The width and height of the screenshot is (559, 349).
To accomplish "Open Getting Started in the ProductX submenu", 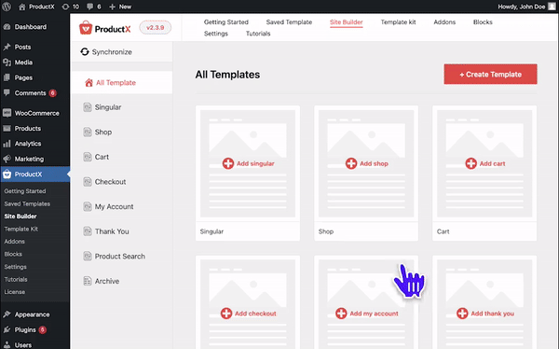I will pos(25,191).
